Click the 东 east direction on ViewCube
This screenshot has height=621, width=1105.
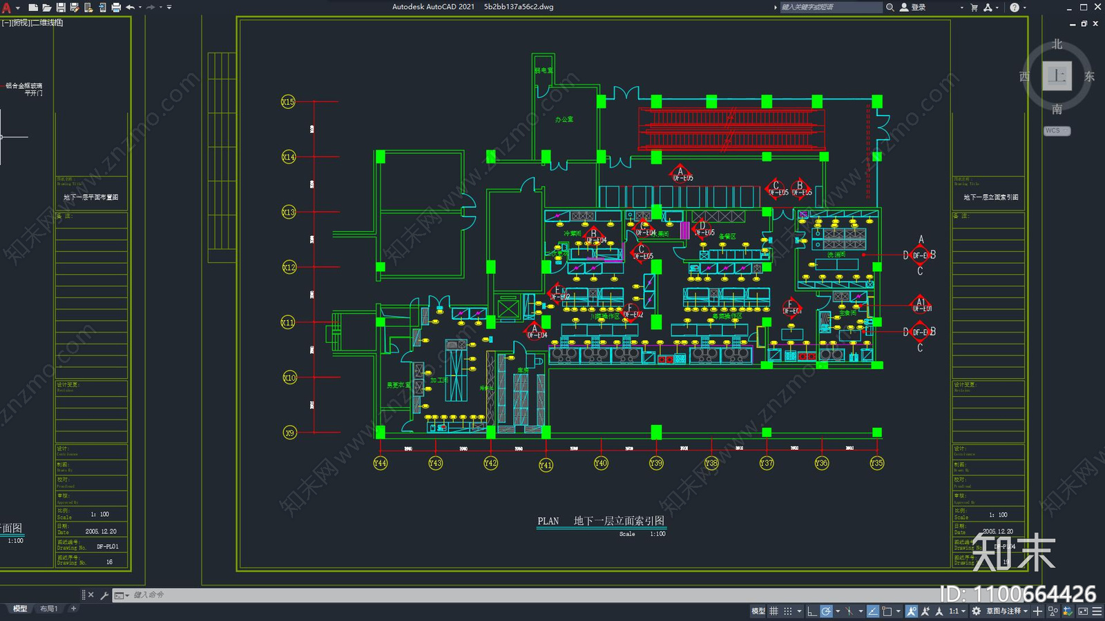[1089, 76]
